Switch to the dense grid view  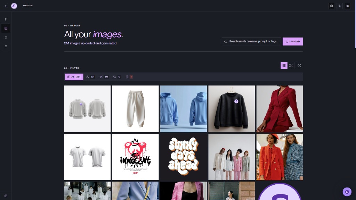284,66
